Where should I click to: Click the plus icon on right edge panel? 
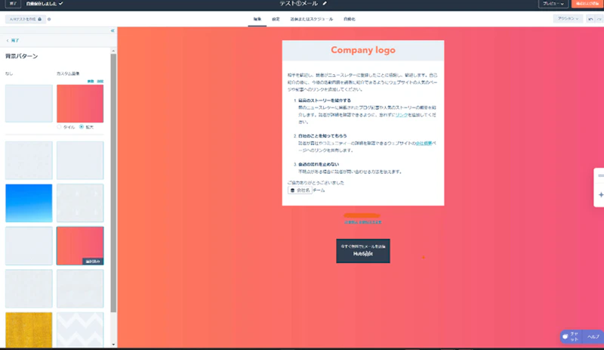(601, 195)
